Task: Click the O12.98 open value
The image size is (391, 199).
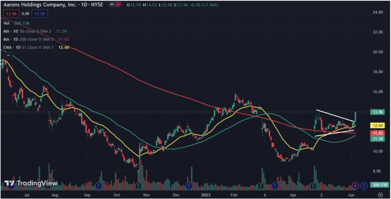Action: 134,5
